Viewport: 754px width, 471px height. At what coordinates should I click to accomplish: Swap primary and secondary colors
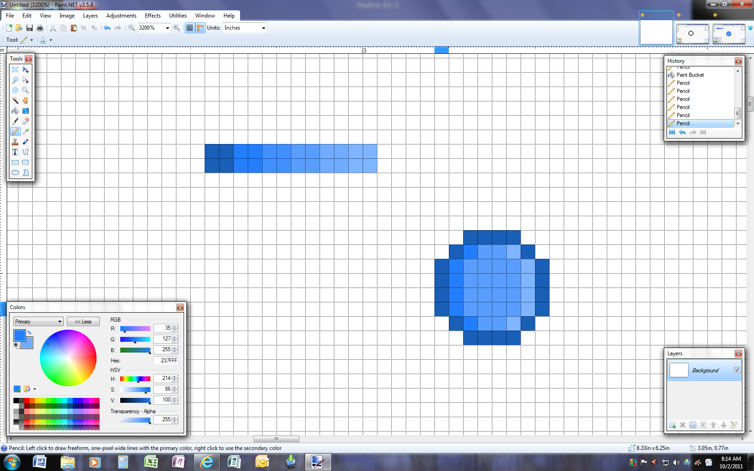30,332
